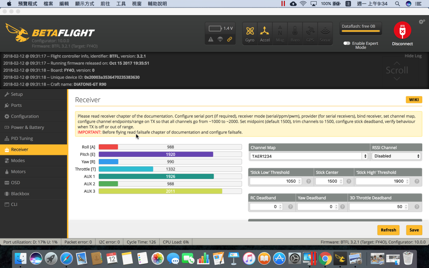Go to the Motors tab

(18, 172)
